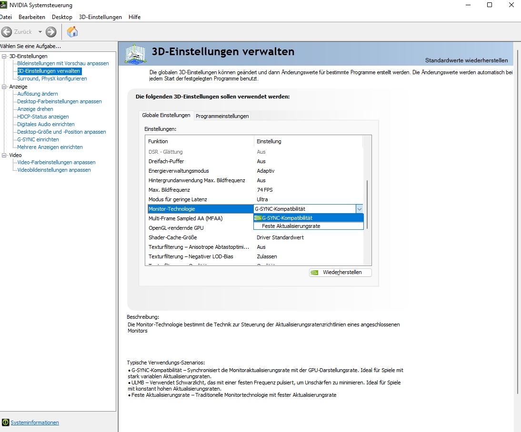521x432 pixels.
Task: Click the Driver Standardwert value
Action: (280, 237)
